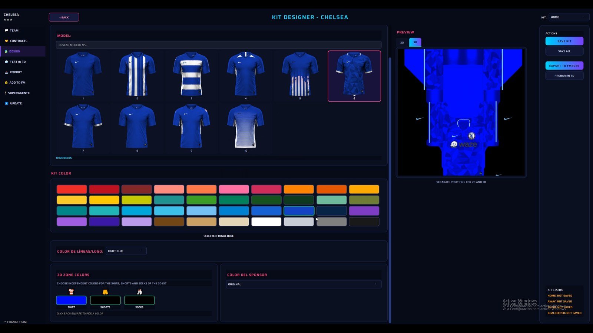Click the Save Kit button
This screenshot has height=333, width=593.
[x=564, y=41]
